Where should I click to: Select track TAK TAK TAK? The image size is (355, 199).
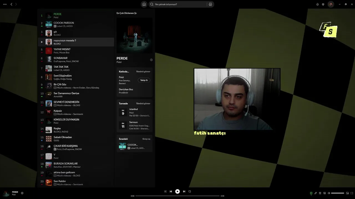pyautogui.click(x=76, y=68)
